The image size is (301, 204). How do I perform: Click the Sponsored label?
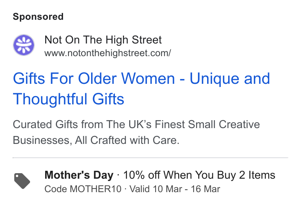(x=38, y=17)
